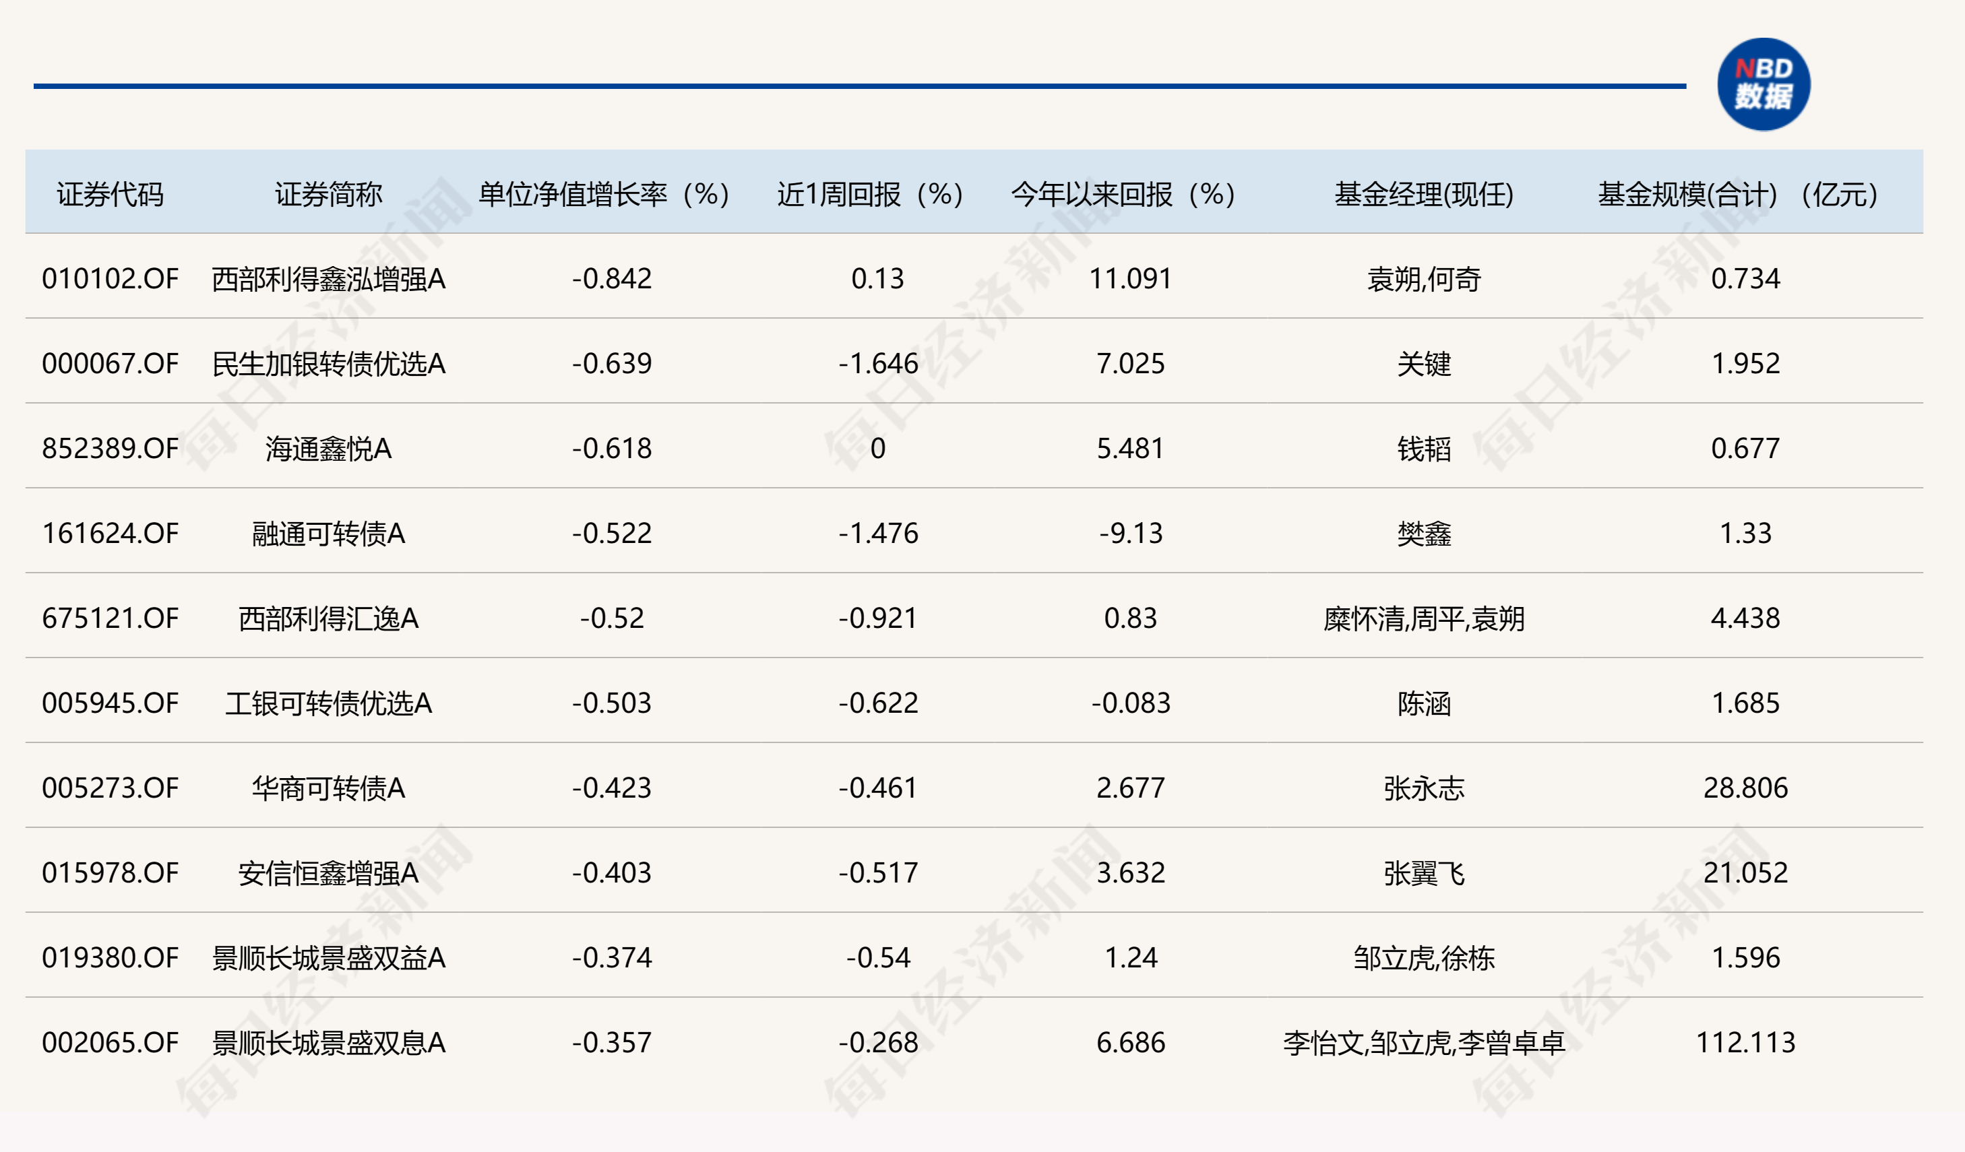Click the NBD数据 logo

click(x=1763, y=84)
